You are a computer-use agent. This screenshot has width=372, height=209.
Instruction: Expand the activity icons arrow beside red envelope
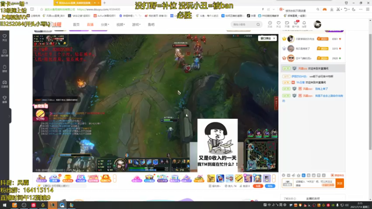(114, 178)
